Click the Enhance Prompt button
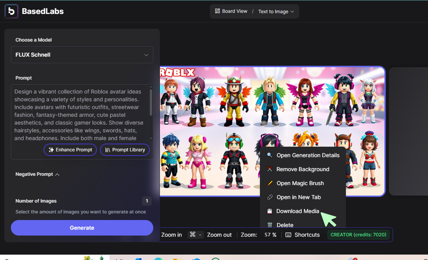428x260 pixels. 70,150
